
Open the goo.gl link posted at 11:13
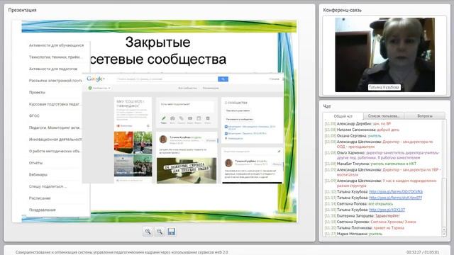[395, 198]
